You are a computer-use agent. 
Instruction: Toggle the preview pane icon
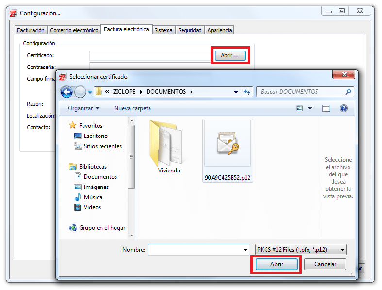(x=326, y=108)
